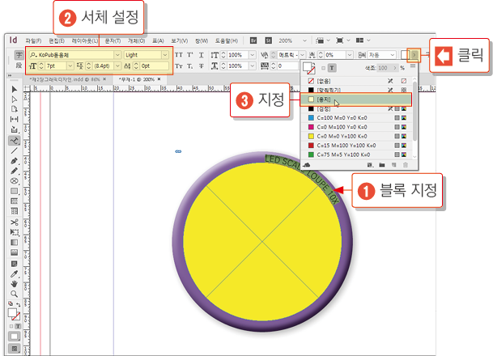Select the C=0 M=100 Y=0 K=0 magenta swatch
The image size is (493, 356).
(356, 127)
